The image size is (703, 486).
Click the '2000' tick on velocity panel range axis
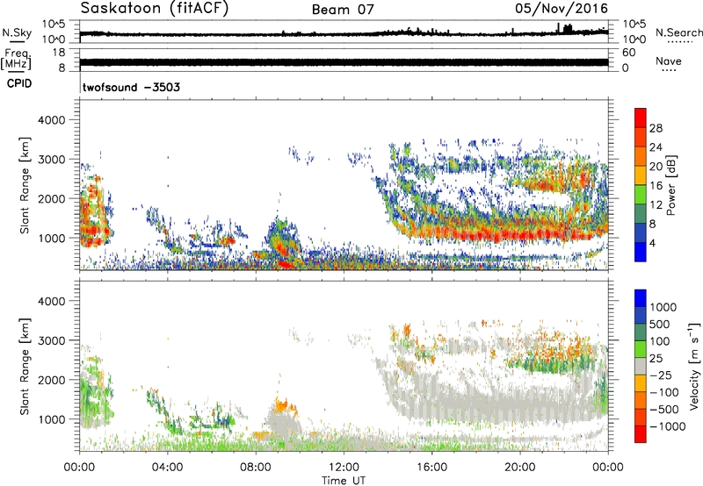pyautogui.click(x=52, y=380)
